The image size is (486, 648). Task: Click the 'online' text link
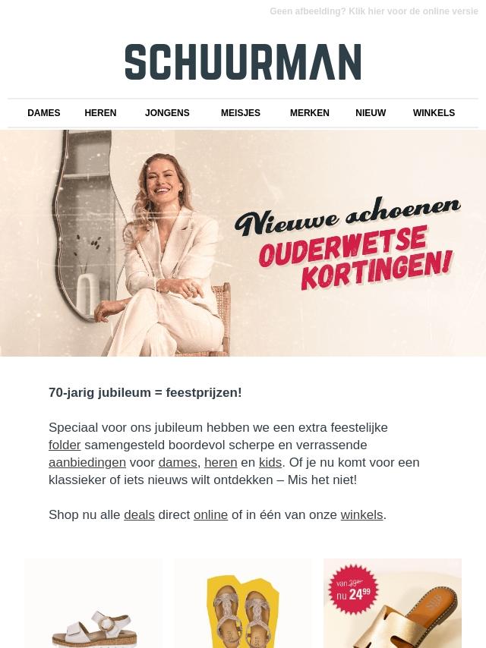pyautogui.click(x=210, y=515)
